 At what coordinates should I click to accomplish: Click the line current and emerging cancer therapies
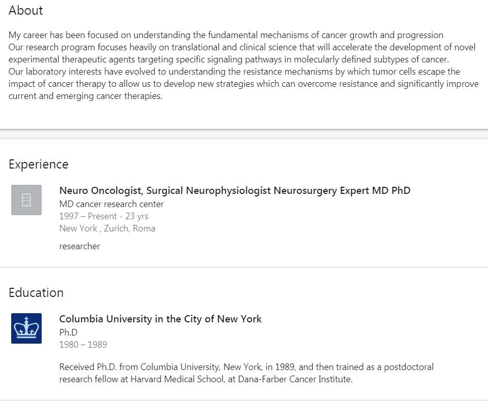[x=85, y=96]
